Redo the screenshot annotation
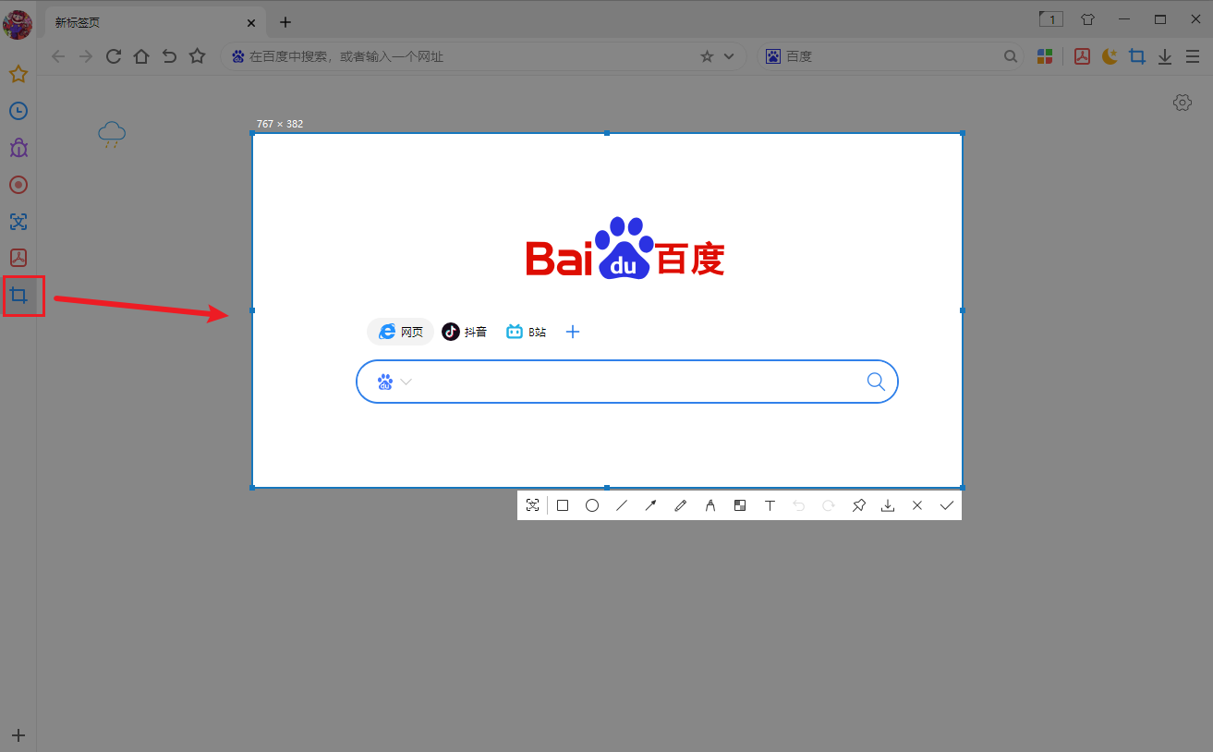Screen dimensions: 1213x752 pyautogui.click(x=829, y=505)
